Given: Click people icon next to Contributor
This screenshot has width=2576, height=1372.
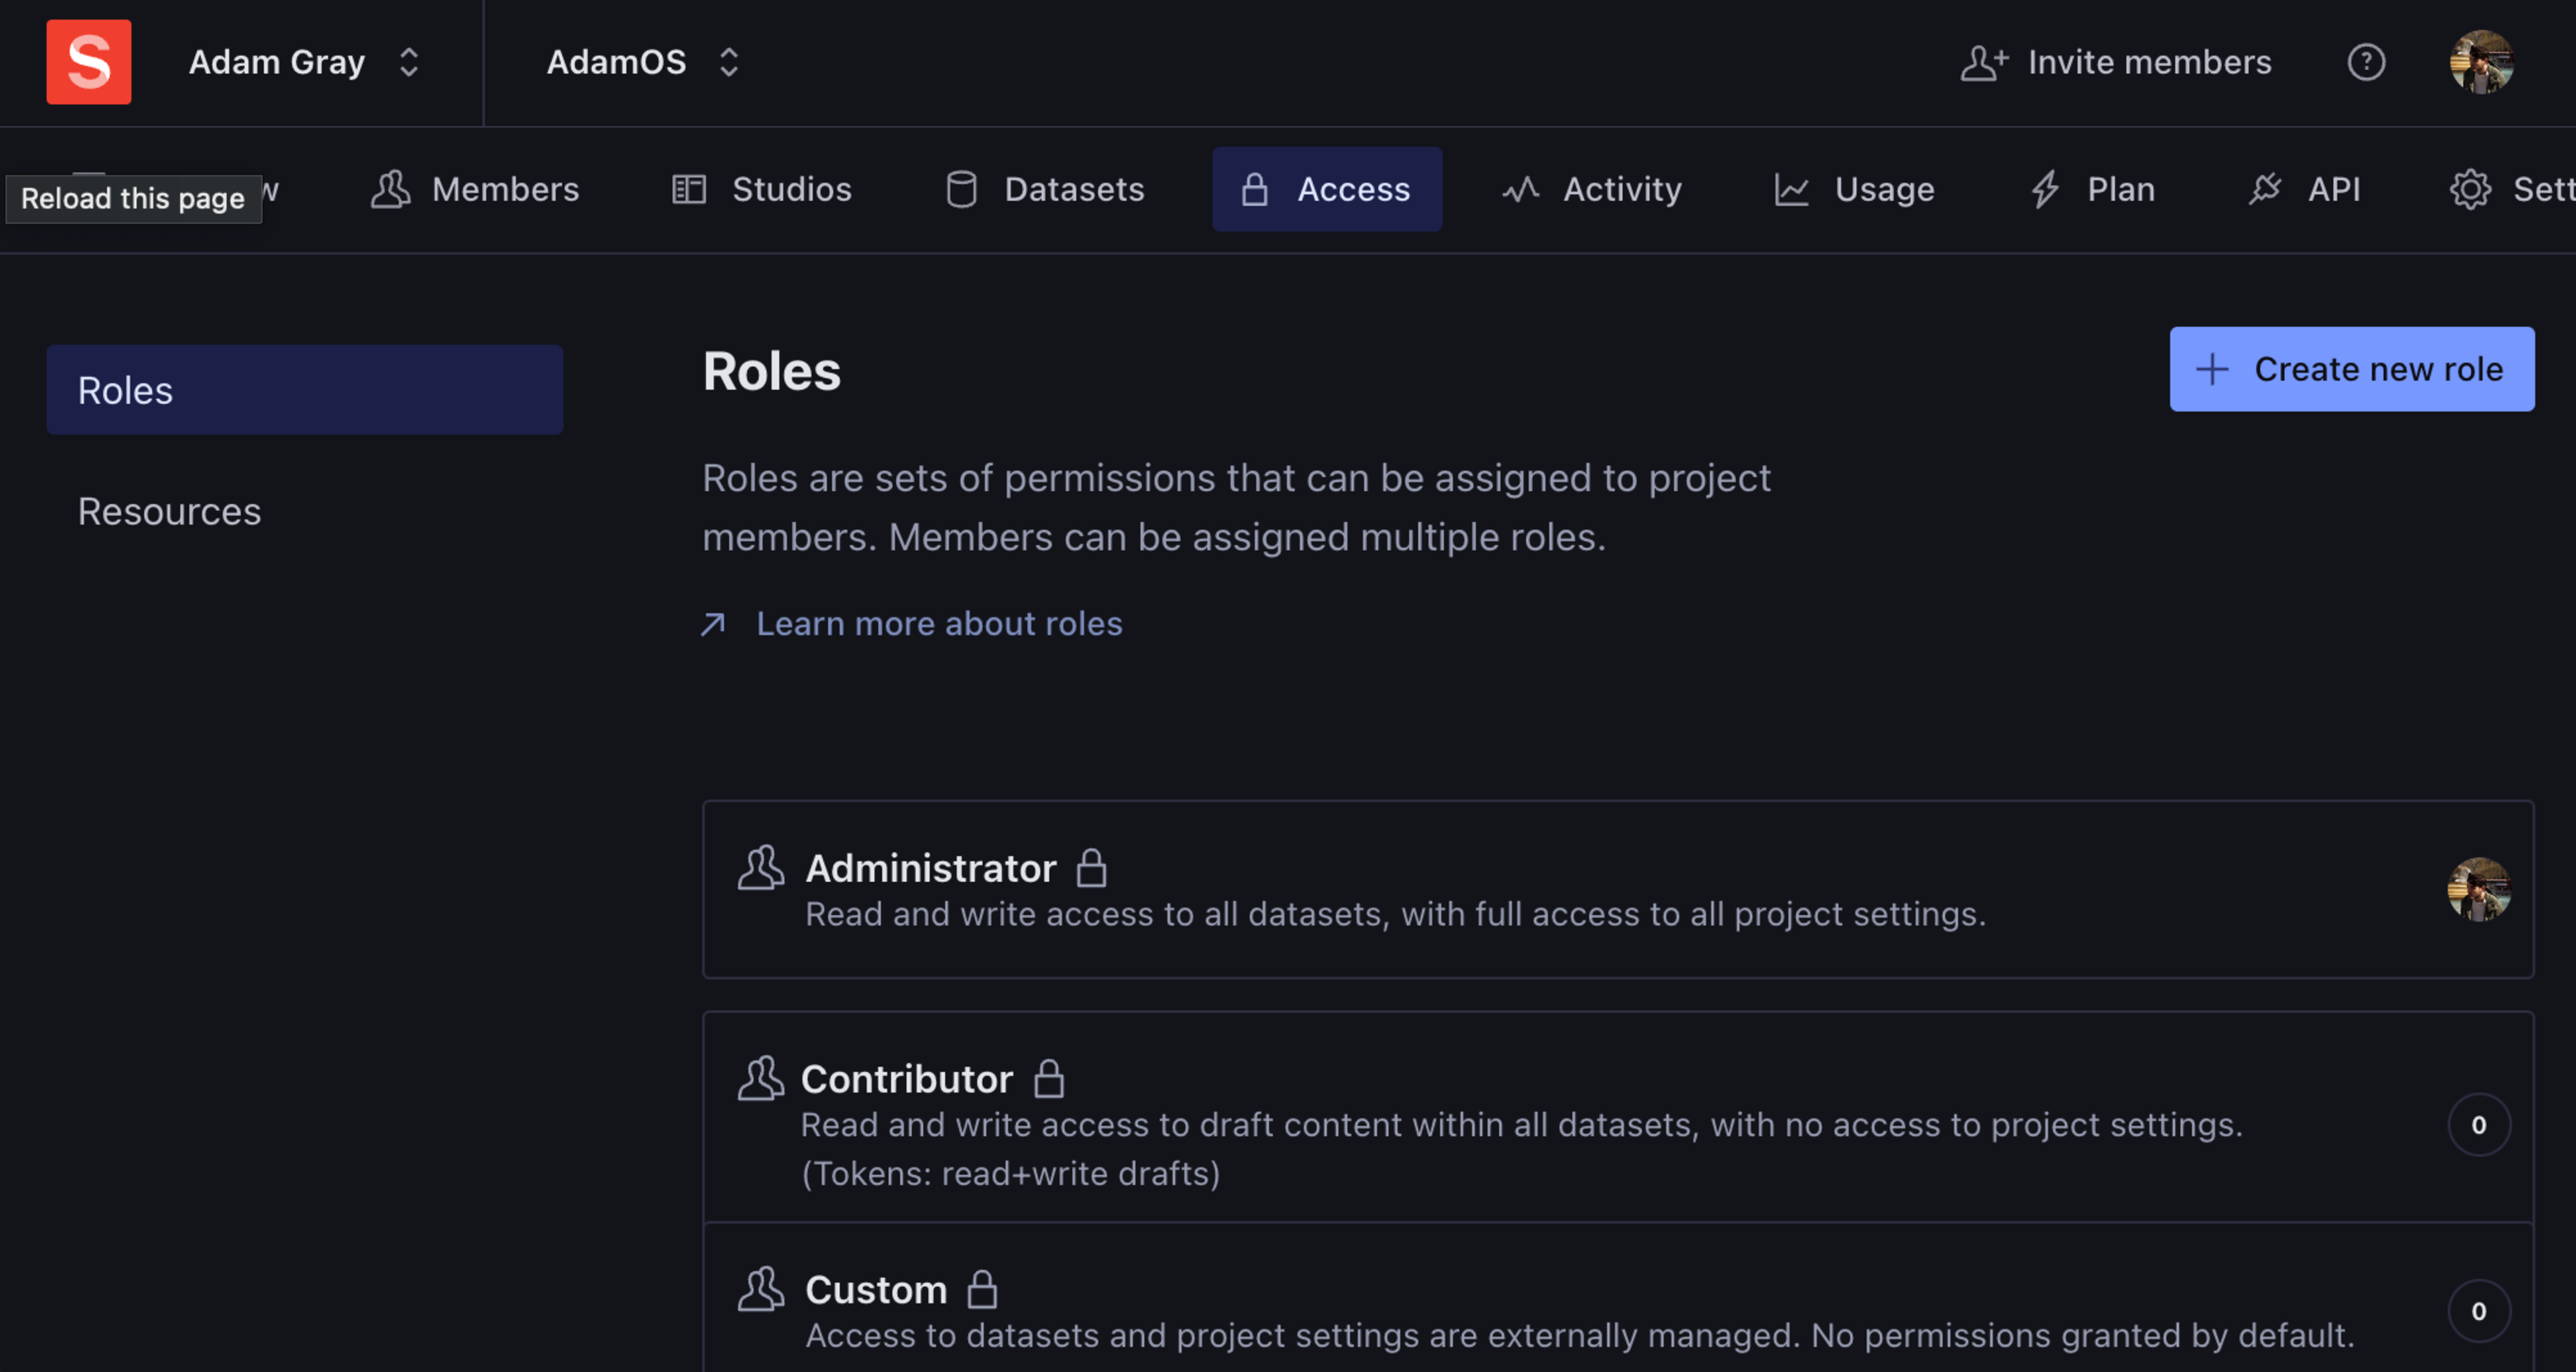Looking at the screenshot, I should [760, 1078].
